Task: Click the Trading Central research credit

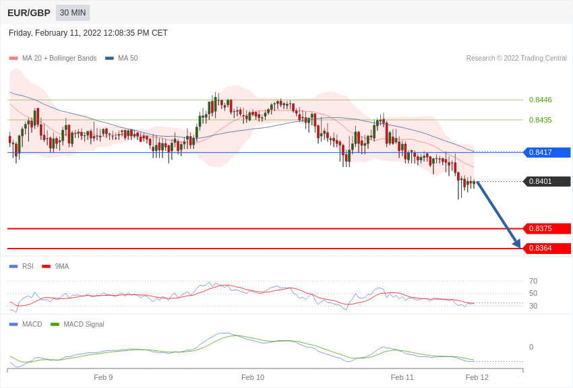Action: [516, 58]
